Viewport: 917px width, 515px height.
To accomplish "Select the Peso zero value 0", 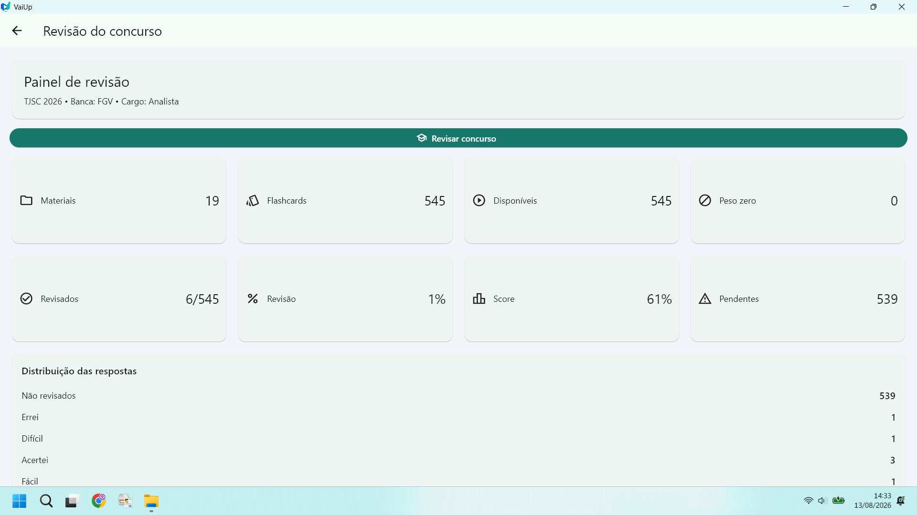I will [894, 201].
